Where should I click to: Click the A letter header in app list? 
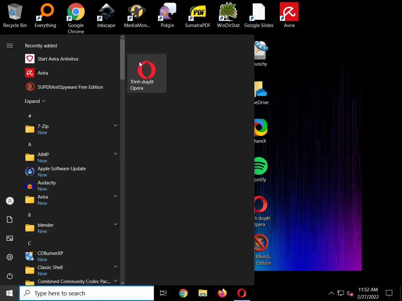pyautogui.click(x=30, y=145)
